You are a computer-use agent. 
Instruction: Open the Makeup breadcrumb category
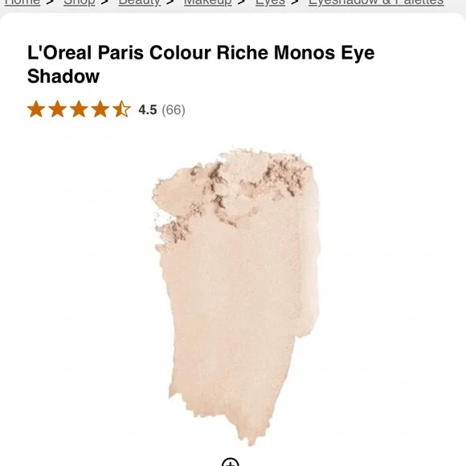click(x=208, y=2)
